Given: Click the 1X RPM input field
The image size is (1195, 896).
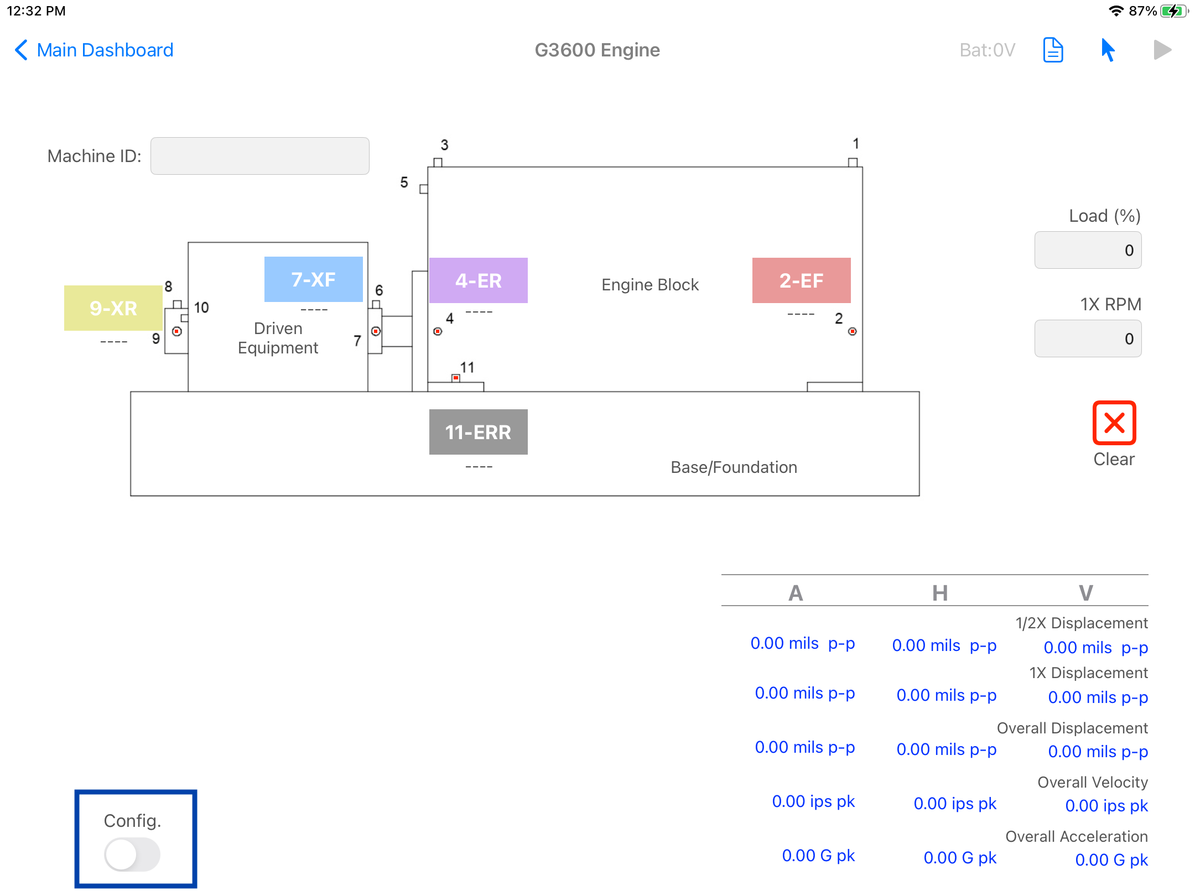Looking at the screenshot, I should point(1087,338).
